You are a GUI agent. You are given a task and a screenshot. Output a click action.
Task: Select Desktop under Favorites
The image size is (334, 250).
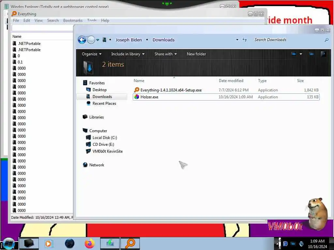pos(96,90)
